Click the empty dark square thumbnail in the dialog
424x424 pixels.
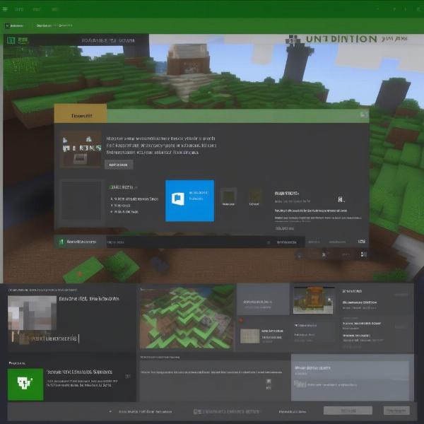pos(82,201)
